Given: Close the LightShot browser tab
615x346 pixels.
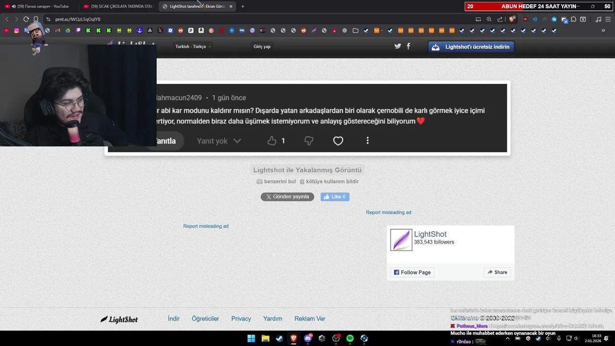Looking at the screenshot, I should click(x=231, y=6).
